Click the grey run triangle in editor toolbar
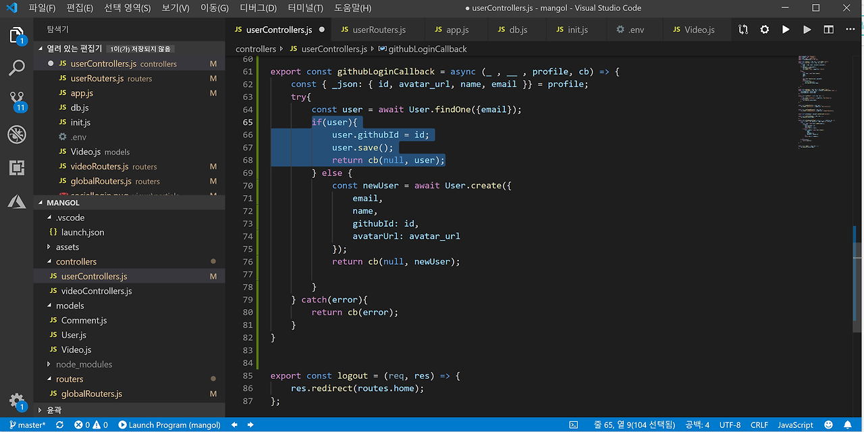Screen dimensions: 864x432 click(x=807, y=30)
